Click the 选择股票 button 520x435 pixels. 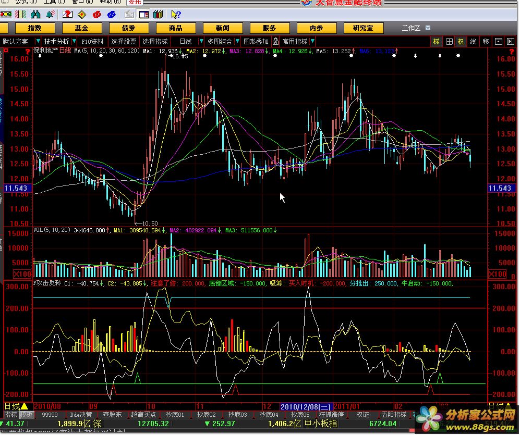coord(124,41)
